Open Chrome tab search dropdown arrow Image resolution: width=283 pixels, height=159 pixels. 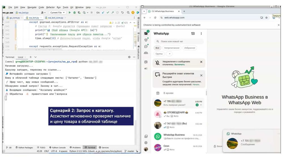tap(144, 11)
